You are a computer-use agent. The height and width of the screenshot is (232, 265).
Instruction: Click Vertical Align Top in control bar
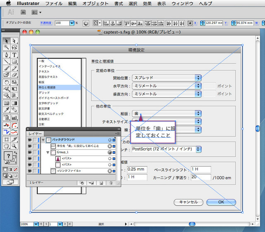click(127, 23)
